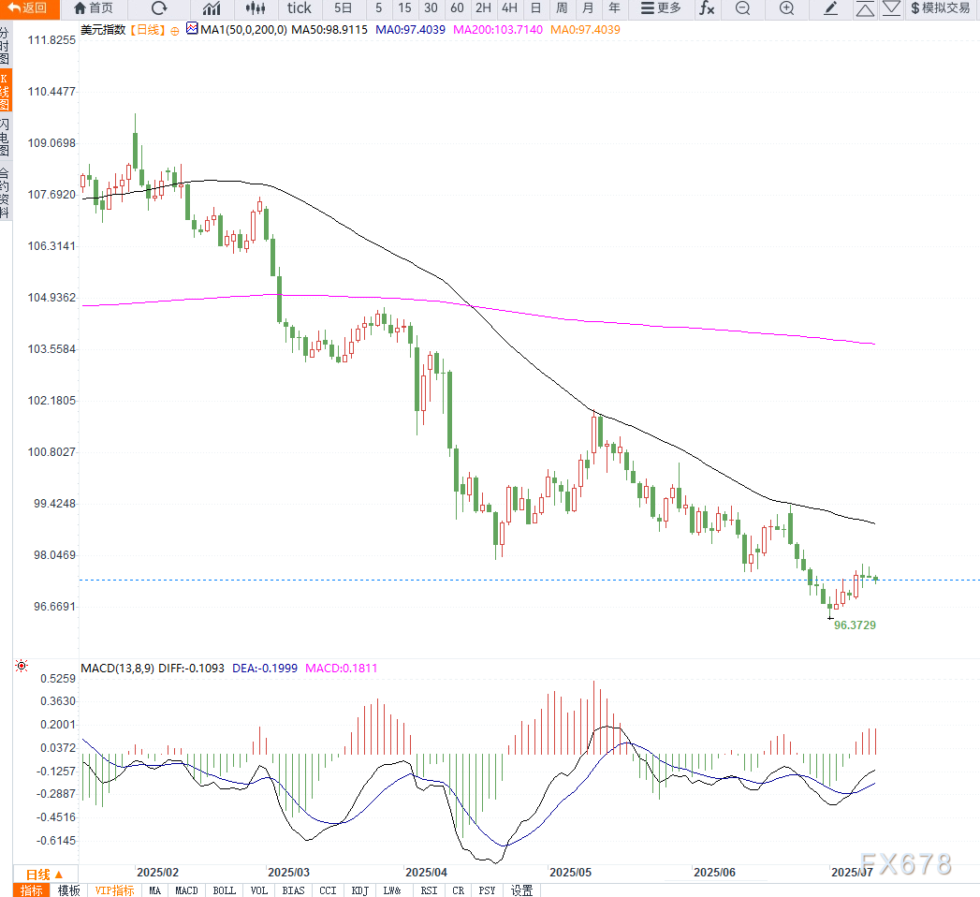
Task: Click the sun icon beside MACD label
Action: (21, 668)
